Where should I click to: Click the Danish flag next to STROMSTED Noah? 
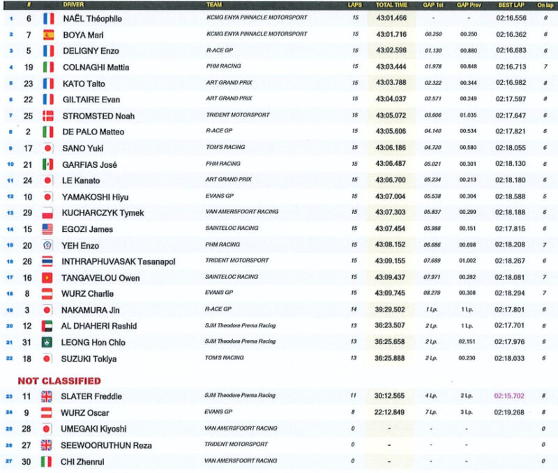(49, 116)
